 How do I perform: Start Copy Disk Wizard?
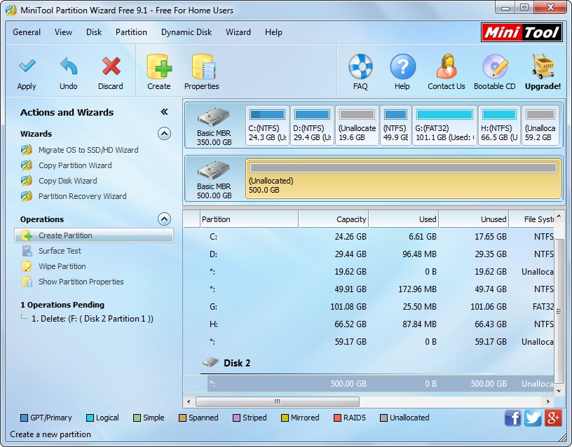coord(68,181)
